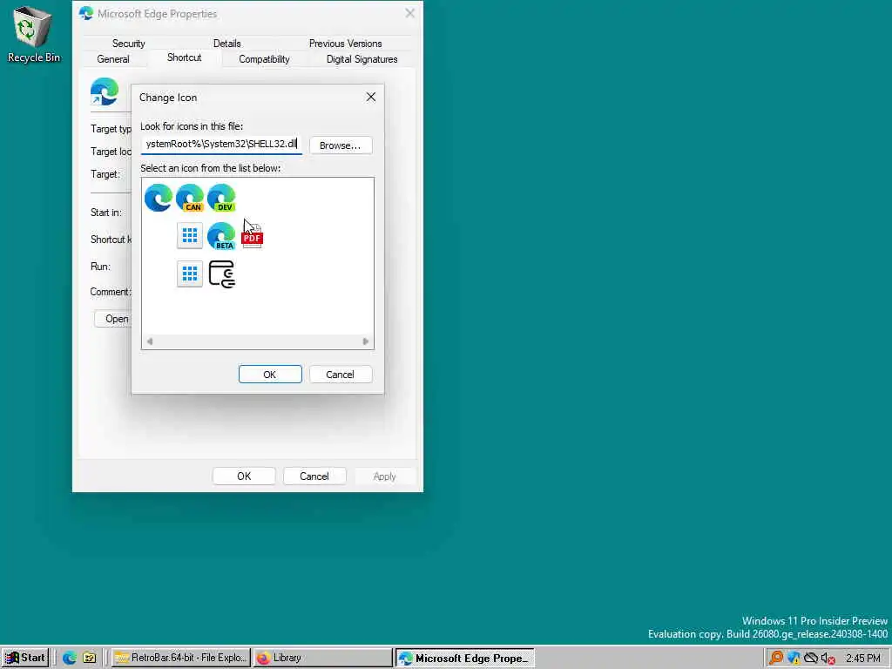Click OK in Microsoft Edge Properties window

(x=244, y=476)
